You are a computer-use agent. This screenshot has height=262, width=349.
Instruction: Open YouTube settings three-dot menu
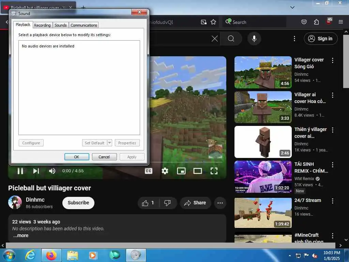point(294,39)
